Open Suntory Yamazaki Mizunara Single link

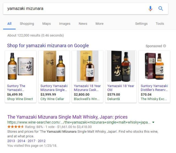[54, 88]
